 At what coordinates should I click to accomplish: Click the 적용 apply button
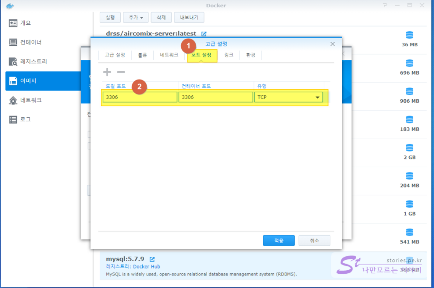278,241
